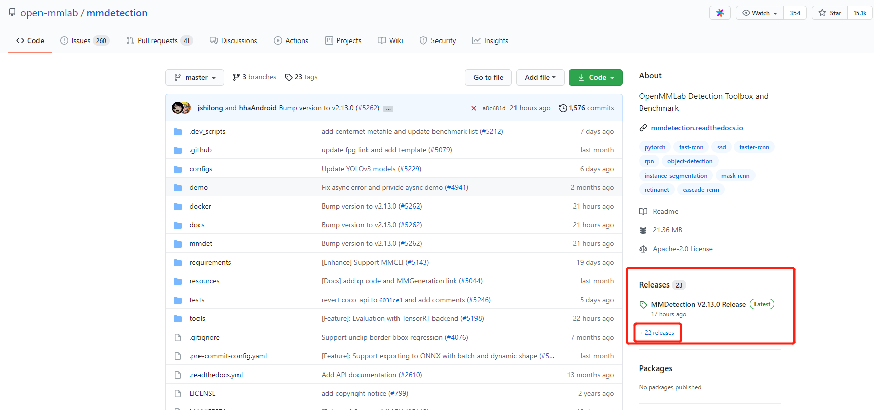Click commit hash 6031ce1 in tests row
The width and height of the screenshot is (874, 410).
[x=391, y=300]
